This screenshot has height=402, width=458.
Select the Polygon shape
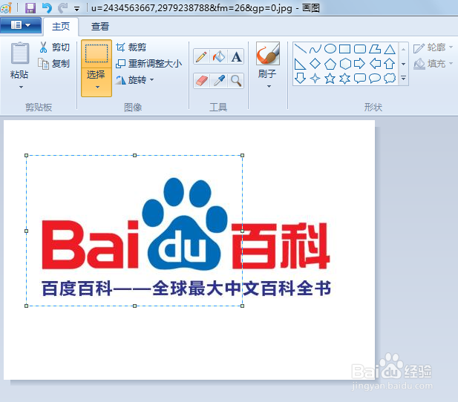[375, 49]
